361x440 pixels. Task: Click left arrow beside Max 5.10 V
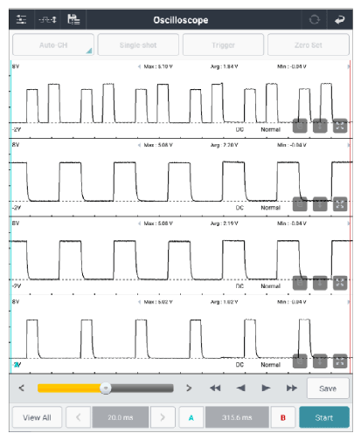(x=139, y=66)
